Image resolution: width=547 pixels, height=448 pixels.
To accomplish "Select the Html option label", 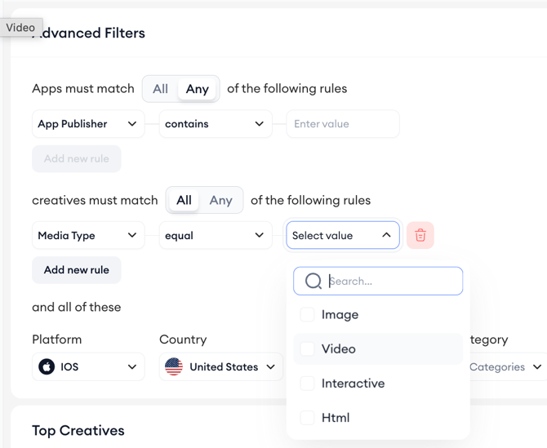I will point(336,418).
